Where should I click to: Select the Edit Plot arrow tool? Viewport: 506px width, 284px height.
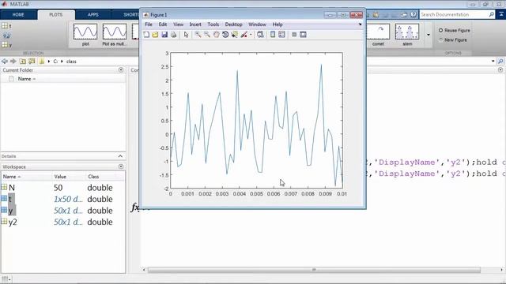[186, 35]
